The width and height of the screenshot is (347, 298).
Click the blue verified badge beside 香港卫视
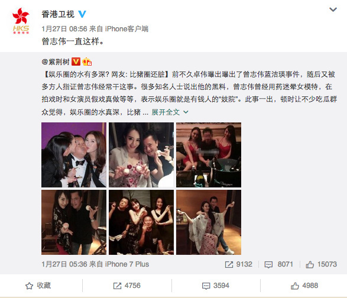click(82, 14)
